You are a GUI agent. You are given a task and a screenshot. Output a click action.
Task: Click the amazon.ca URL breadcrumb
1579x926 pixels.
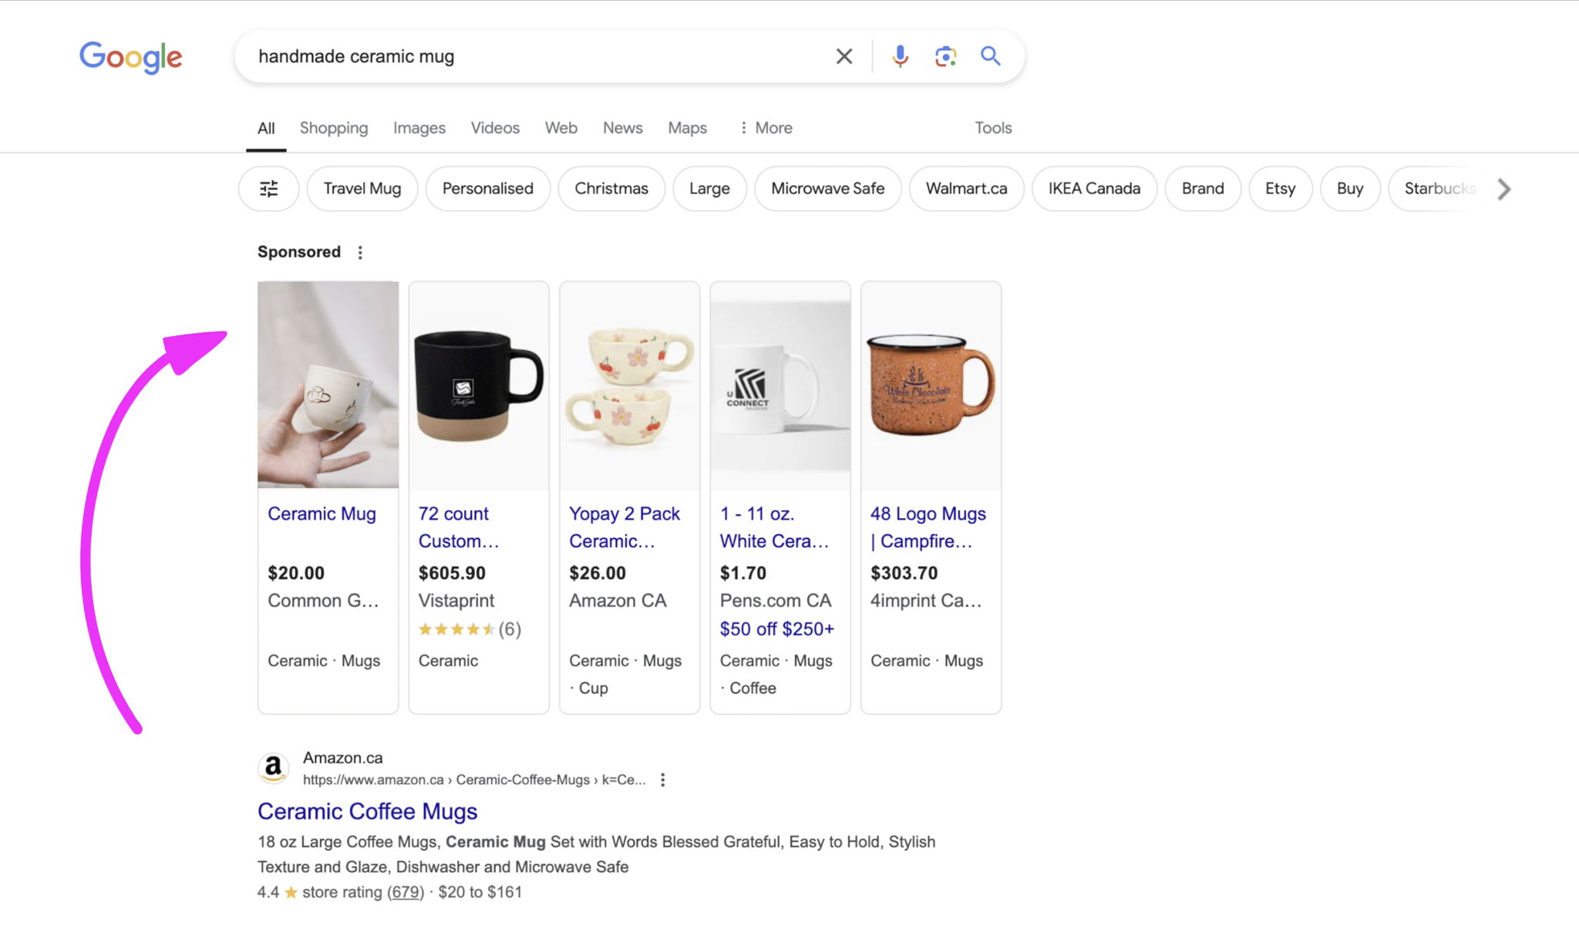[474, 780]
